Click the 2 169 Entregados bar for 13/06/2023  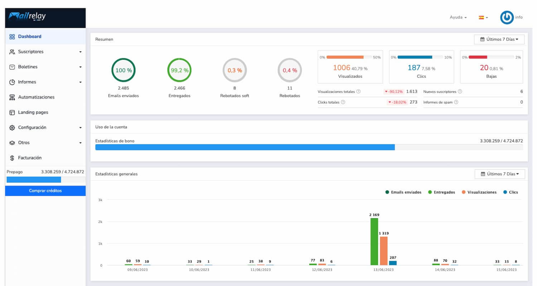[374, 242]
